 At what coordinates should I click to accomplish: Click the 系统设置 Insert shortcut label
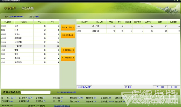[107, 102]
